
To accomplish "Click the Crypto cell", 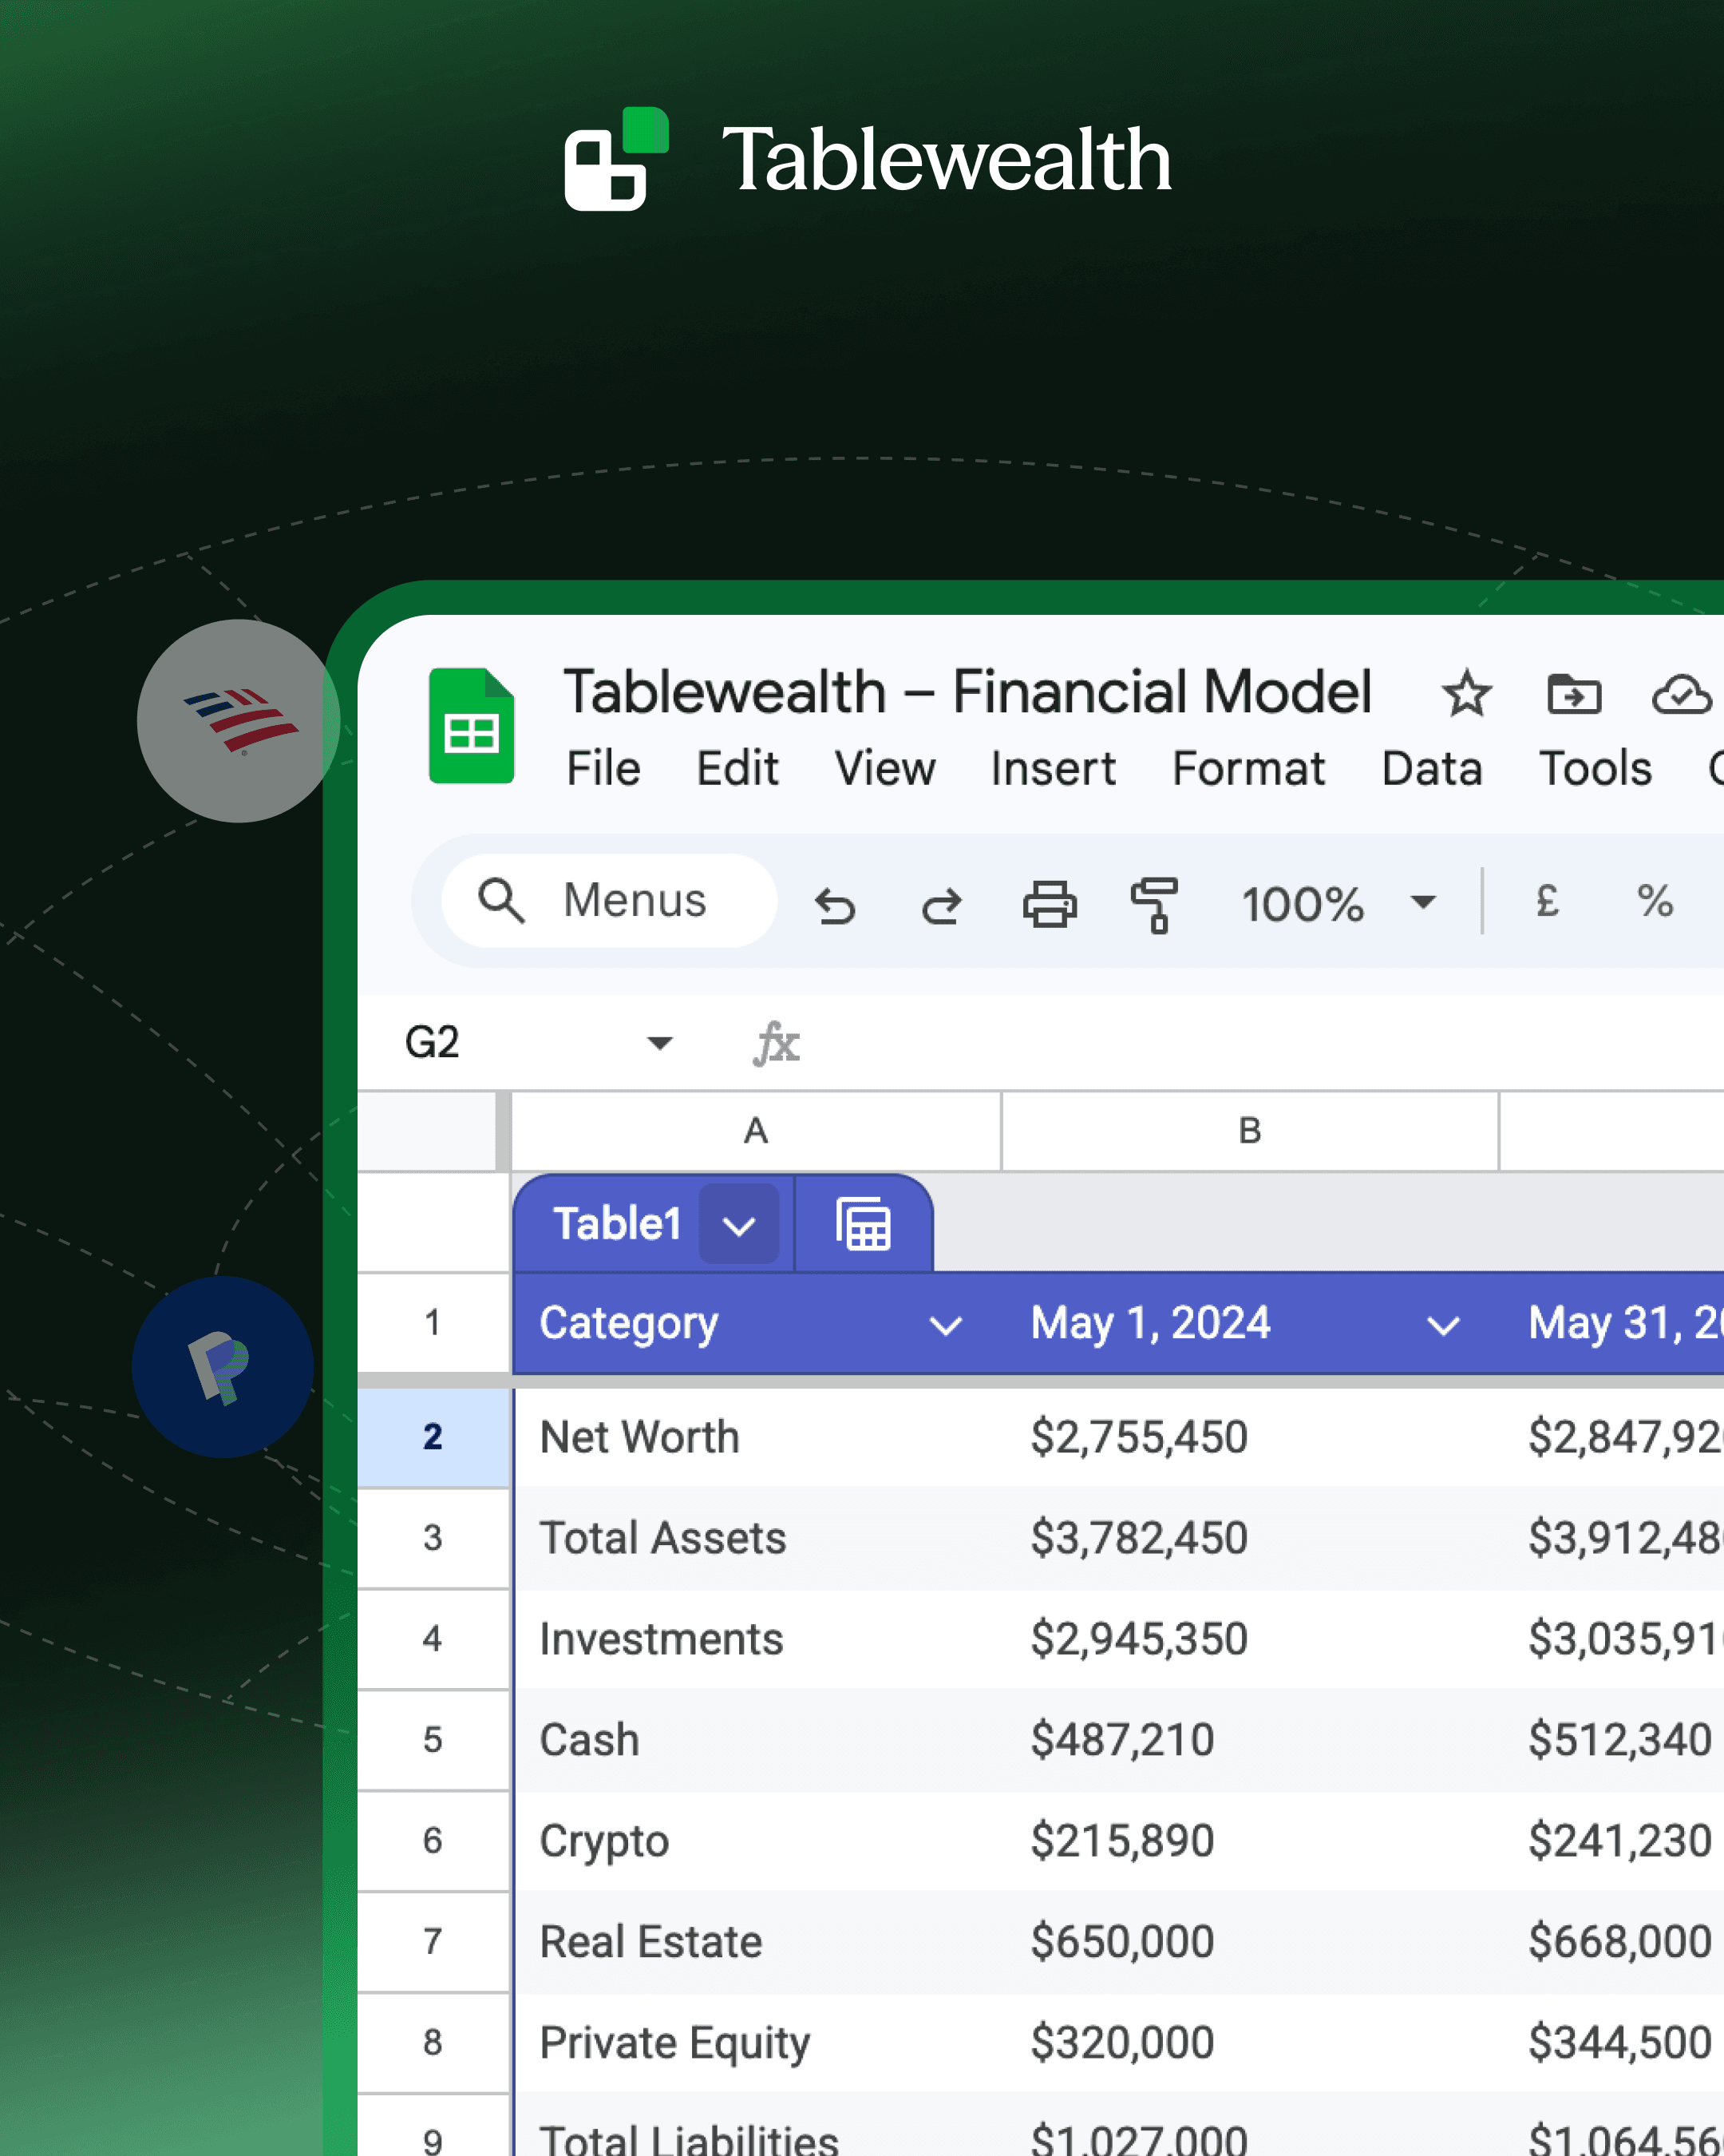I will tap(757, 1841).
